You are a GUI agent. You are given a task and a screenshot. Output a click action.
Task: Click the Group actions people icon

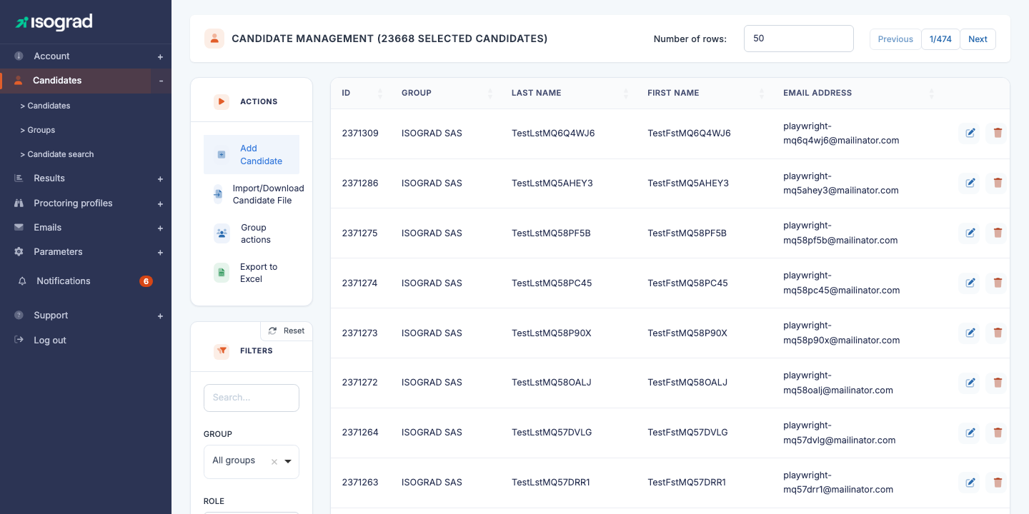point(222,233)
